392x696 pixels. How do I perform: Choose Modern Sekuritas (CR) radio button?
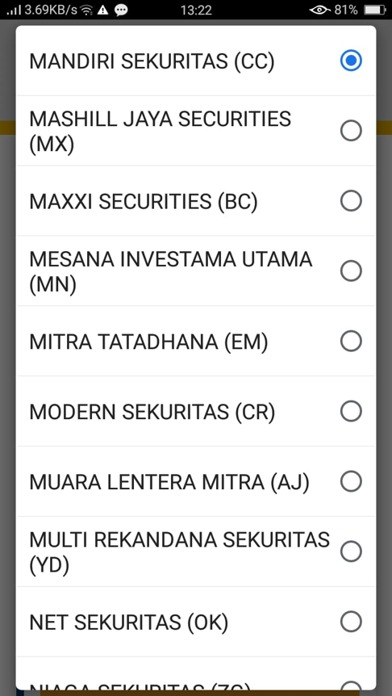click(x=351, y=412)
